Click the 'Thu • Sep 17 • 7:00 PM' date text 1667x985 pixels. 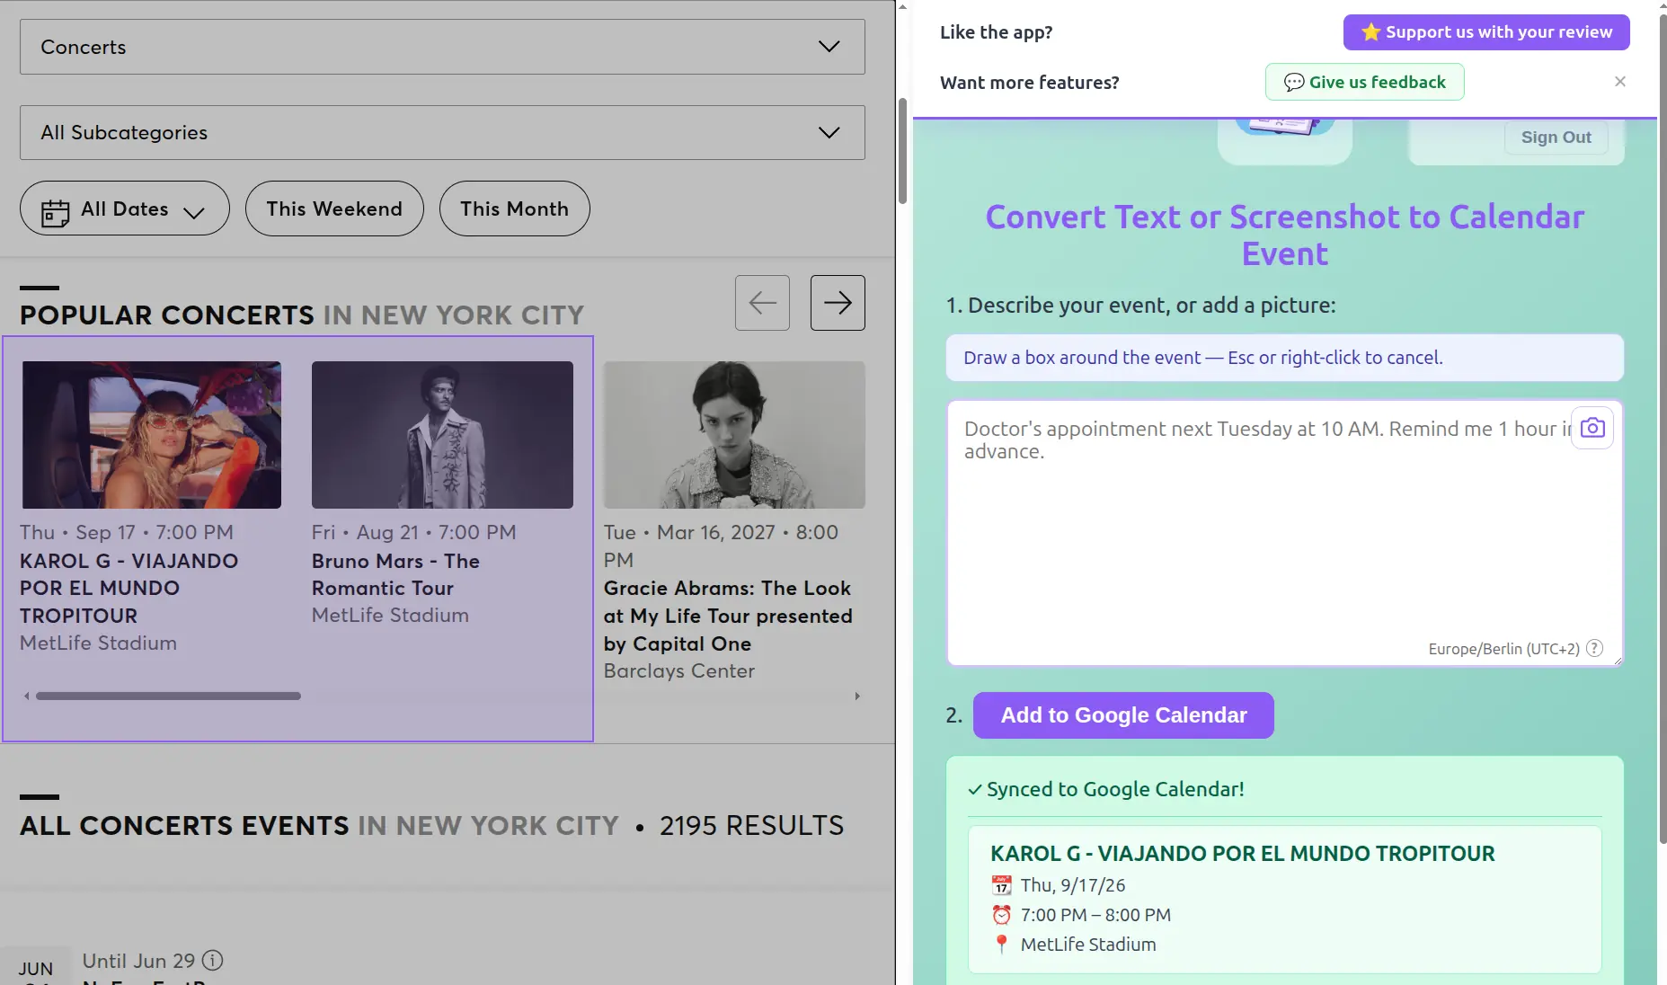coord(127,532)
